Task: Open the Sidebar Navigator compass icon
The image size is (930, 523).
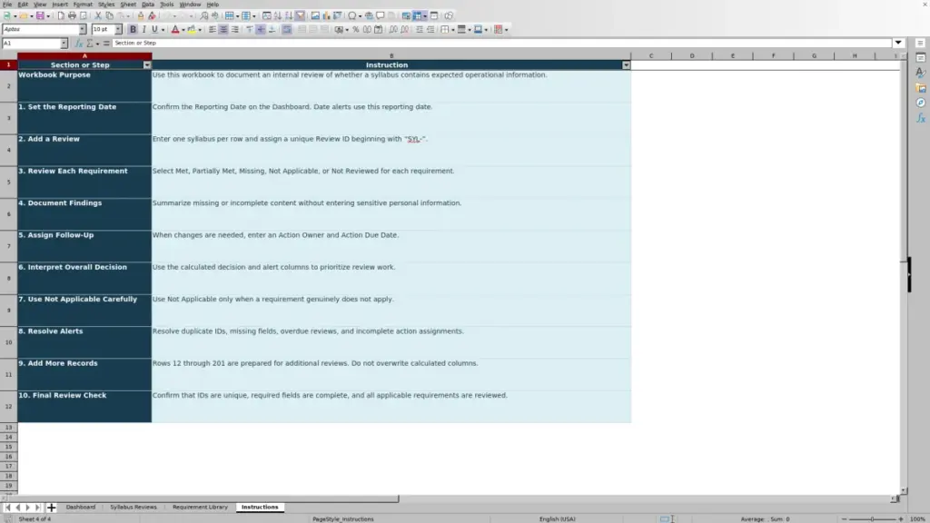Action: tap(921, 103)
